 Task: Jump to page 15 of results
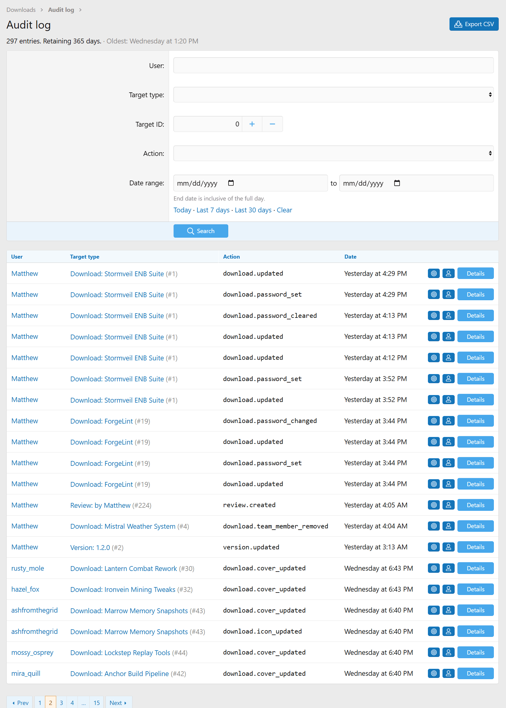click(x=97, y=703)
